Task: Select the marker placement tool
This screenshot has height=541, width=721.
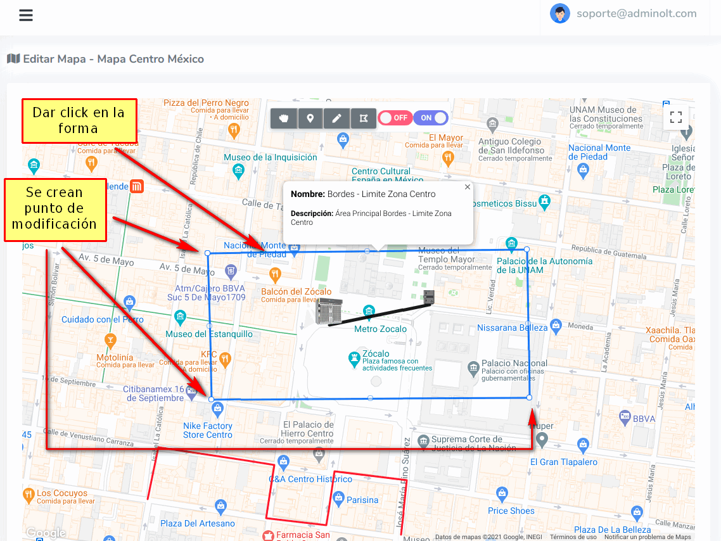Action: 310,118
